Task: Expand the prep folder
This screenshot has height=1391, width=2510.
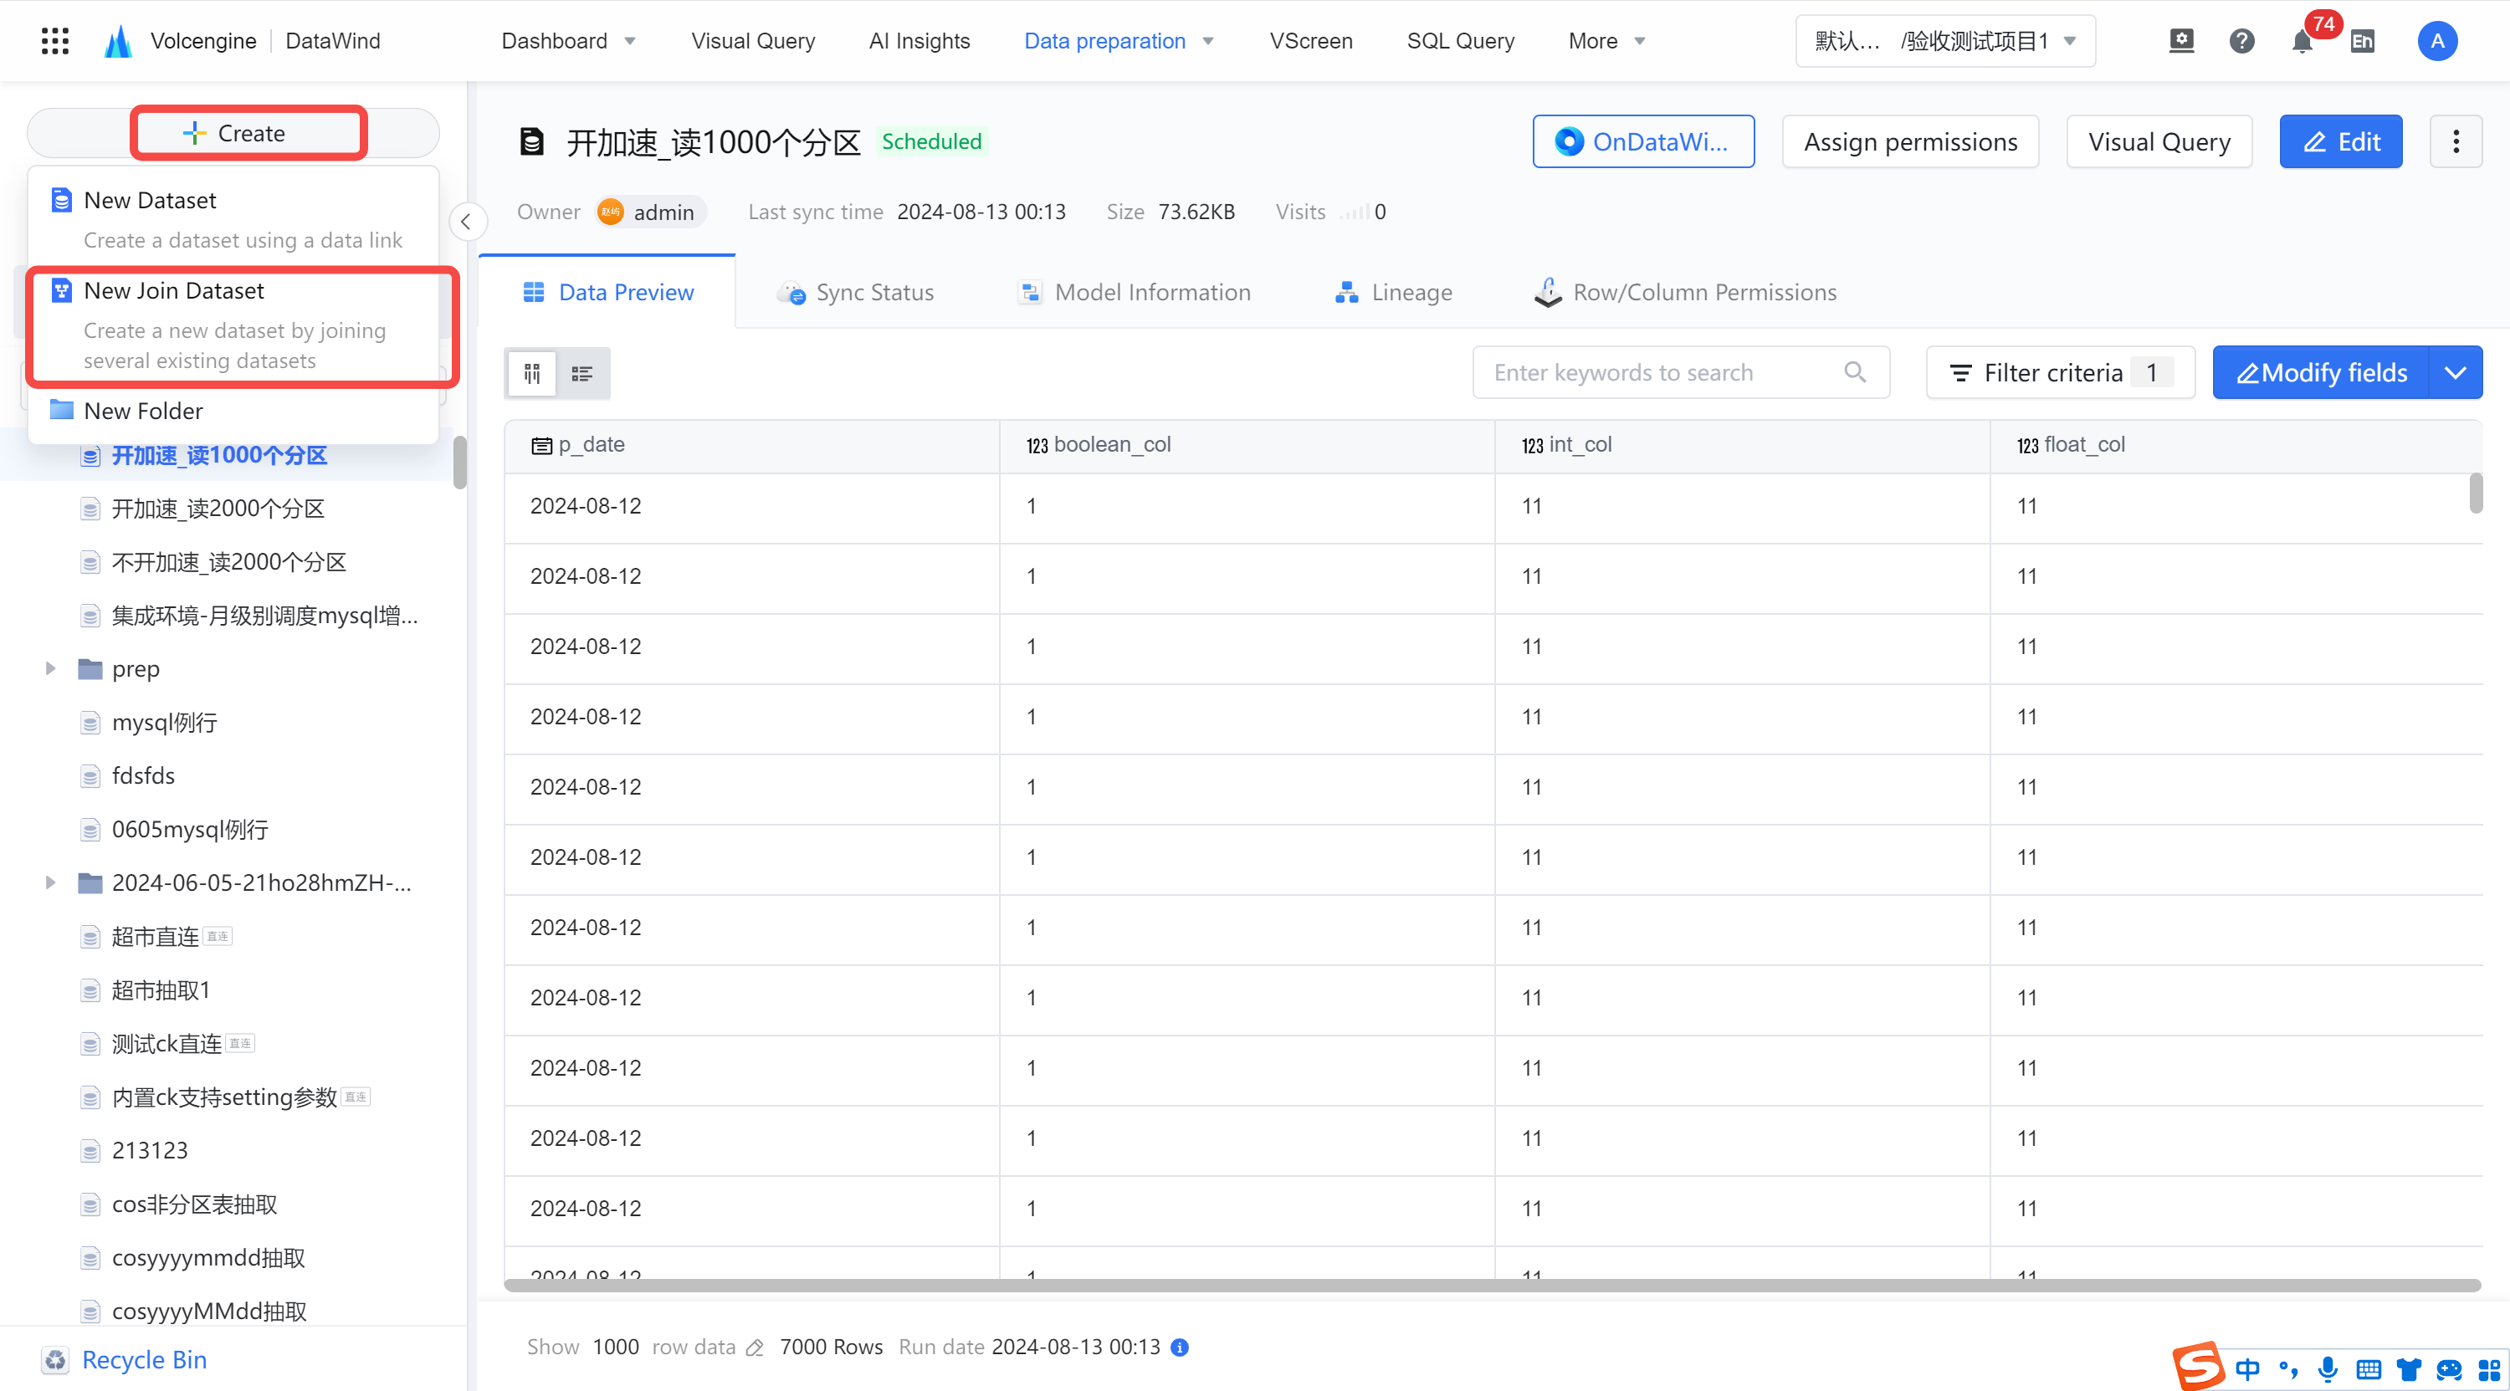Action: click(49, 668)
